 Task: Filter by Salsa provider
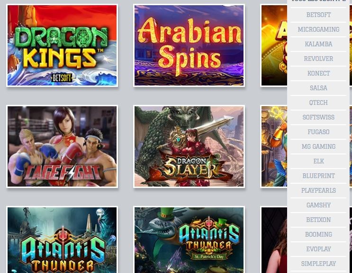[x=318, y=88]
